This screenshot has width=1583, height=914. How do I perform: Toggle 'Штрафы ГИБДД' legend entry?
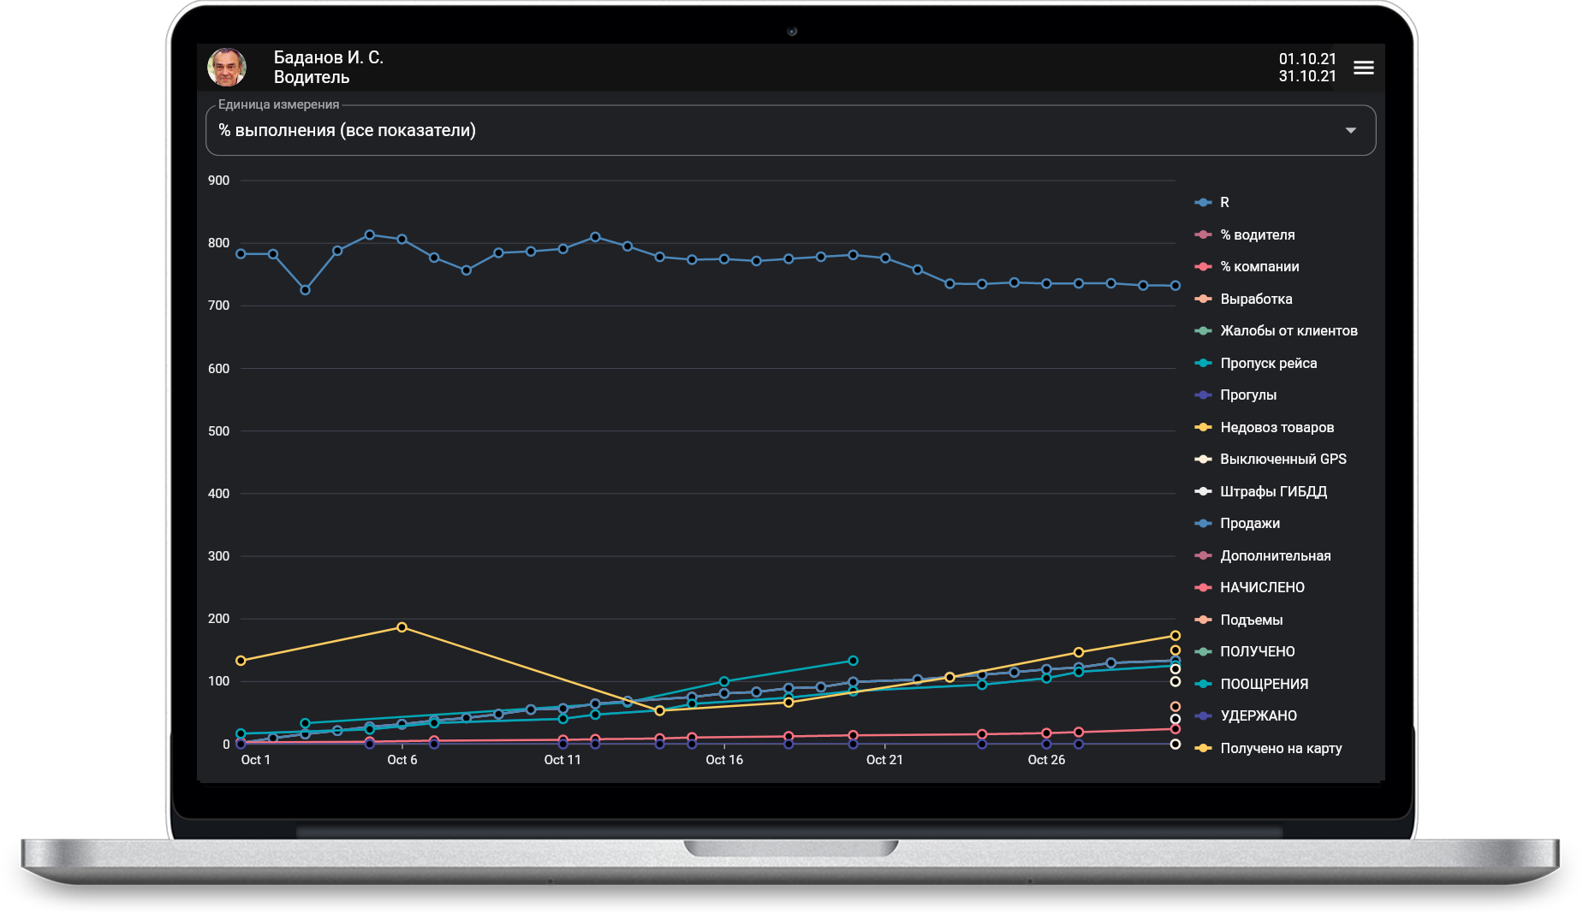pos(1261,491)
